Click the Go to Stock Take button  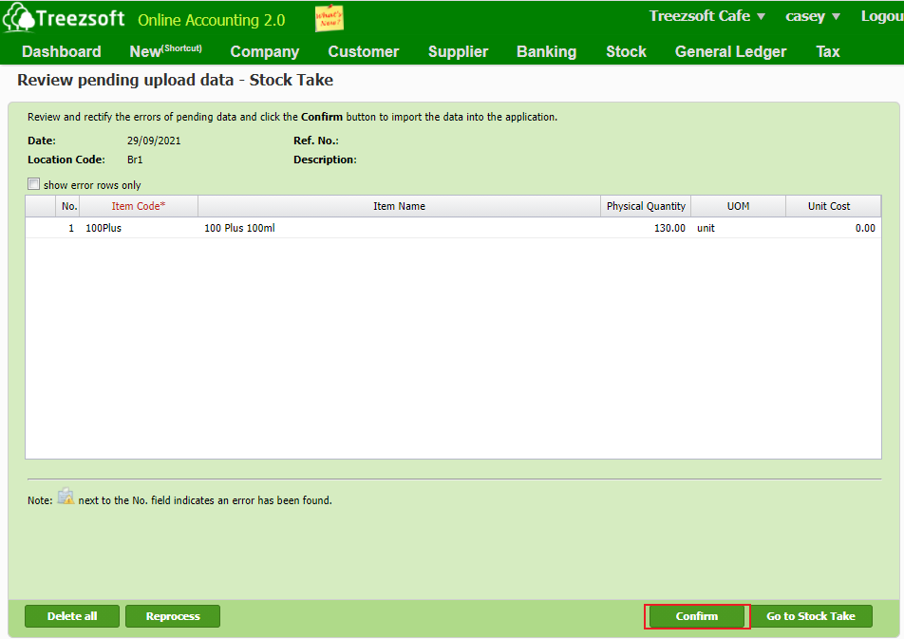(x=811, y=616)
